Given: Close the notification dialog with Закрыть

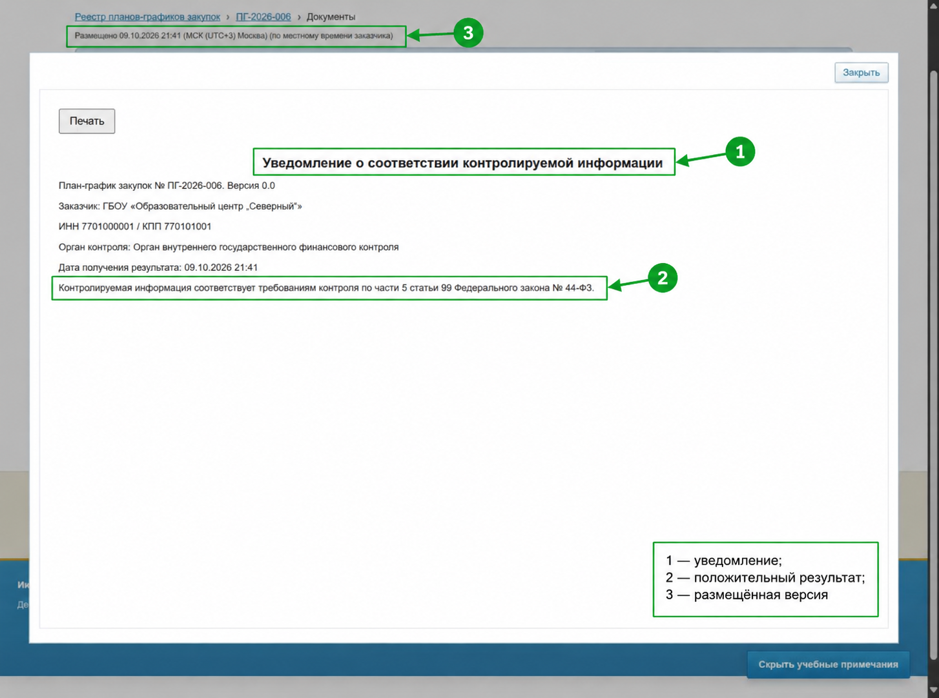Looking at the screenshot, I should coord(861,72).
